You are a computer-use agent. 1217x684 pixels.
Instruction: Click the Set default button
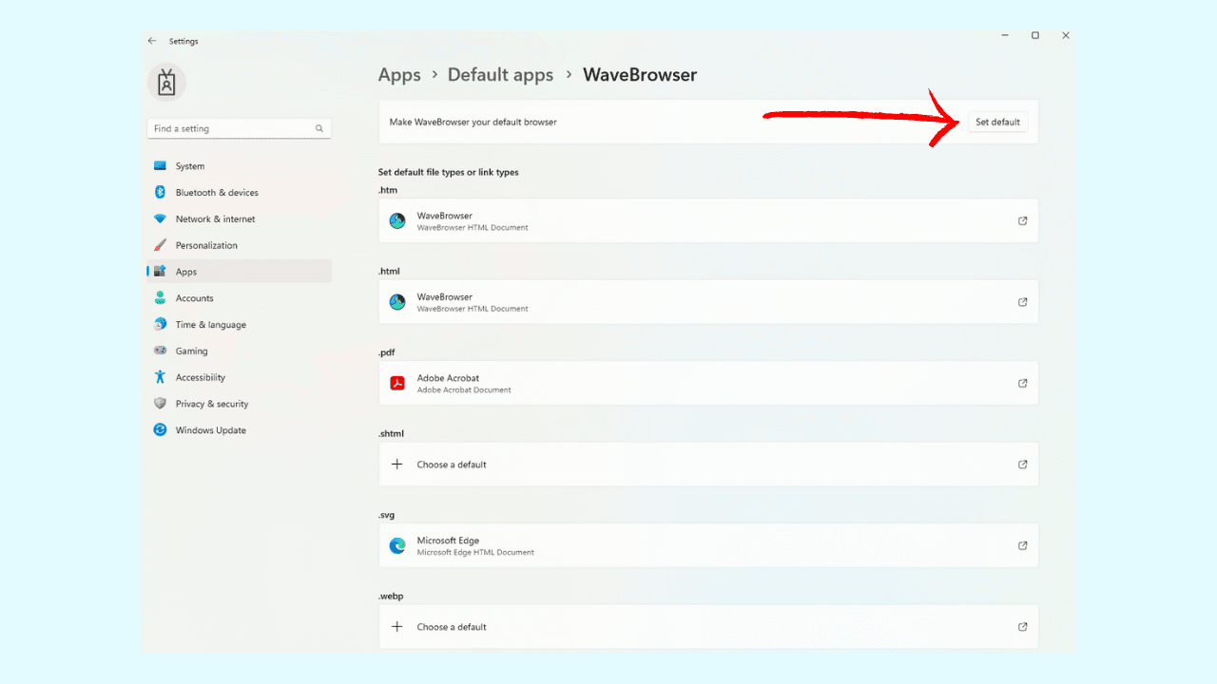point(997,123)
